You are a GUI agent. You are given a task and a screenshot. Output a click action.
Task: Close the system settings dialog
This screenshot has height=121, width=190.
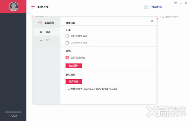point(152,21)
